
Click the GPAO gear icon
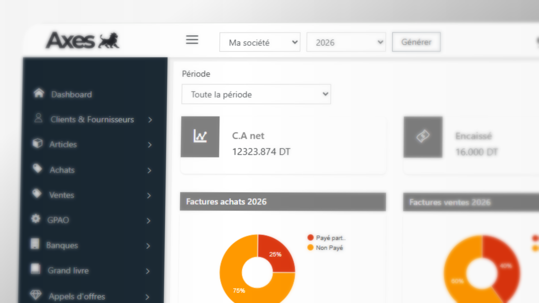[x=36, y=219]
